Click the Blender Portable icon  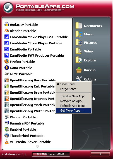7,31
